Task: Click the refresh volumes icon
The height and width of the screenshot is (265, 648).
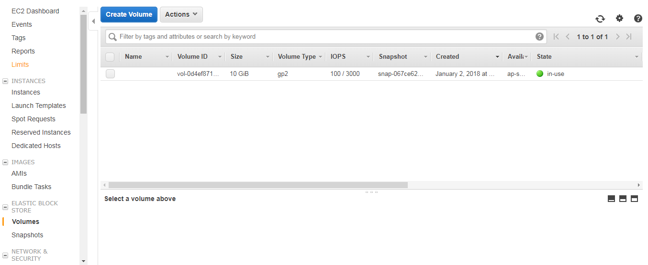Action: 600,19
